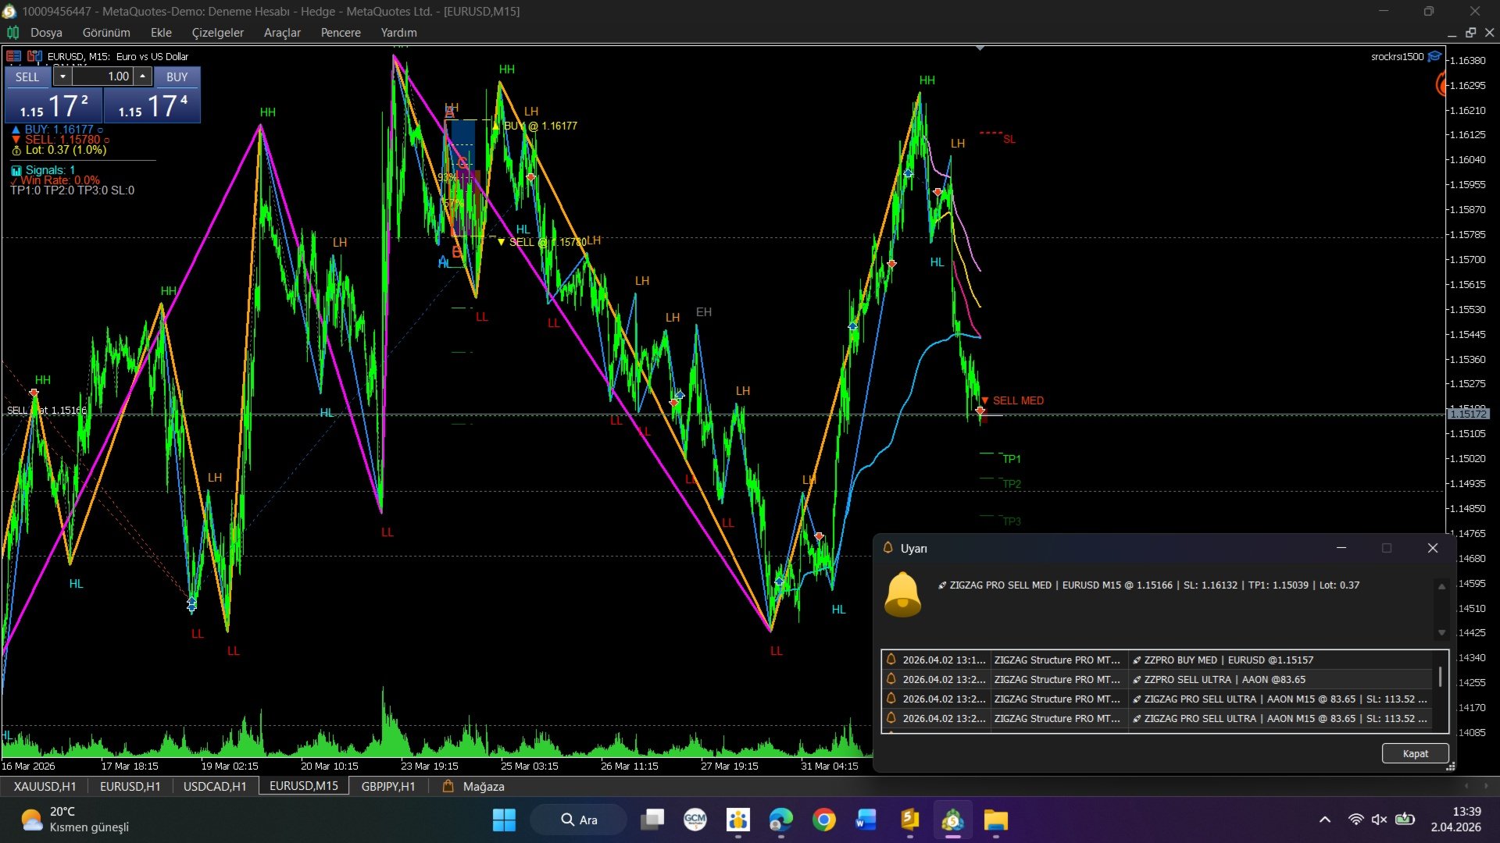This screenshot has height=843, width=1500.
Task: Click the blue BUY price button
Action: click(x=152, y=105)
